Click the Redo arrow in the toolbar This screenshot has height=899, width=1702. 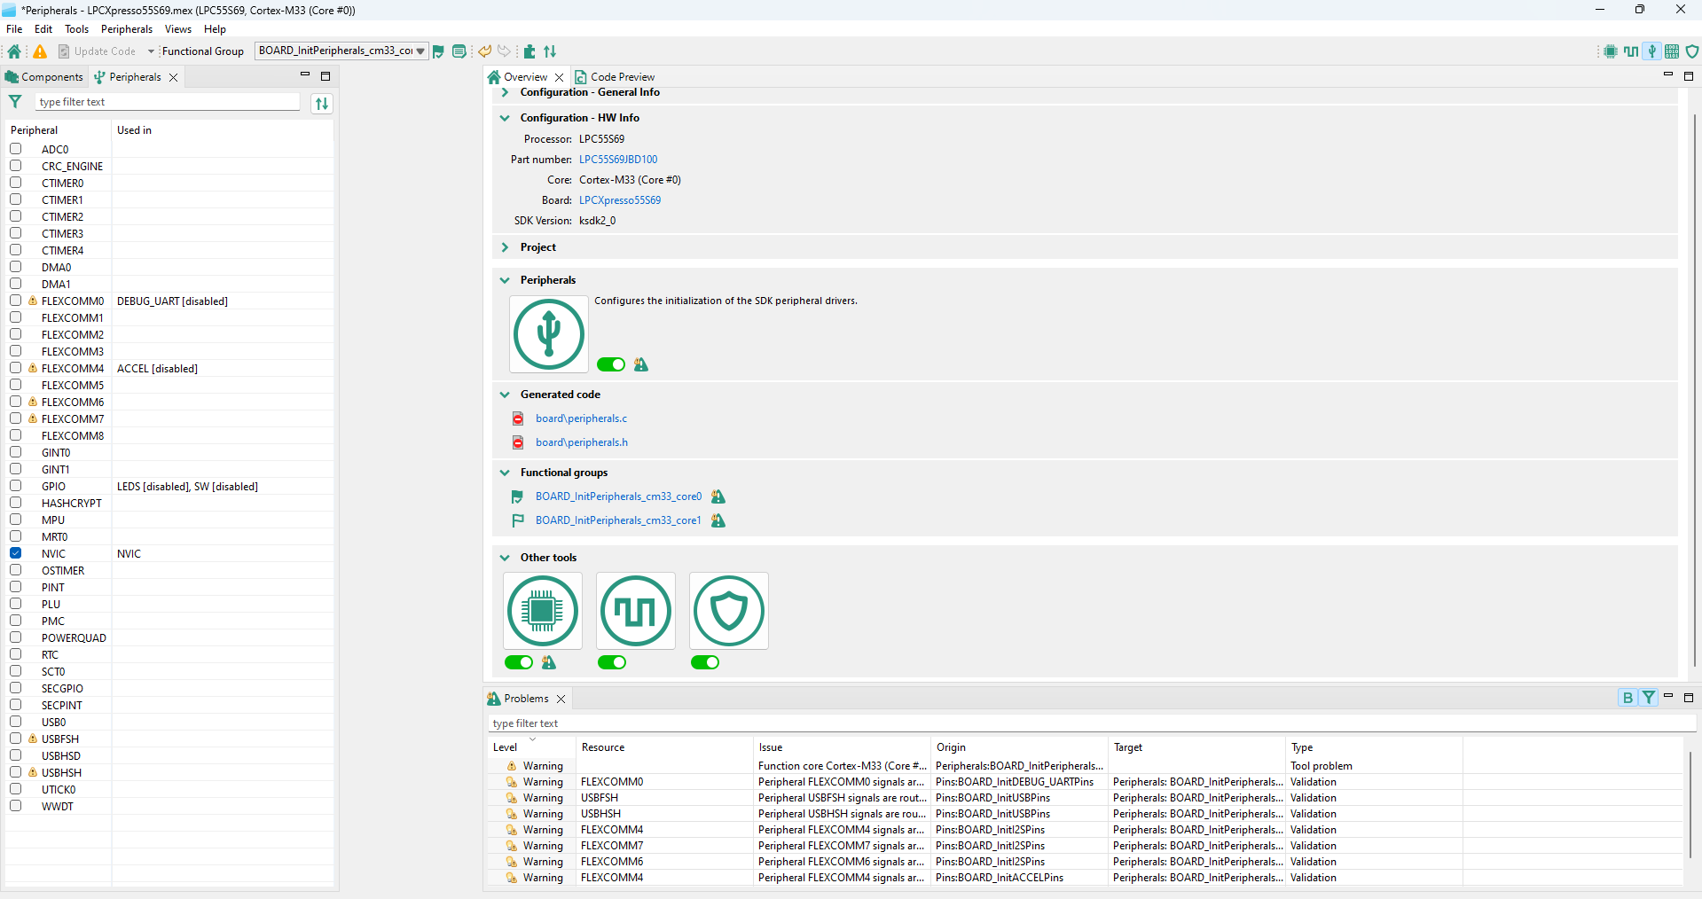[504, 51]
